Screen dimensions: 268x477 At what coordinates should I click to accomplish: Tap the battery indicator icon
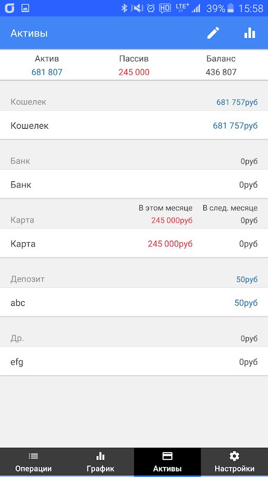point(230,8)
